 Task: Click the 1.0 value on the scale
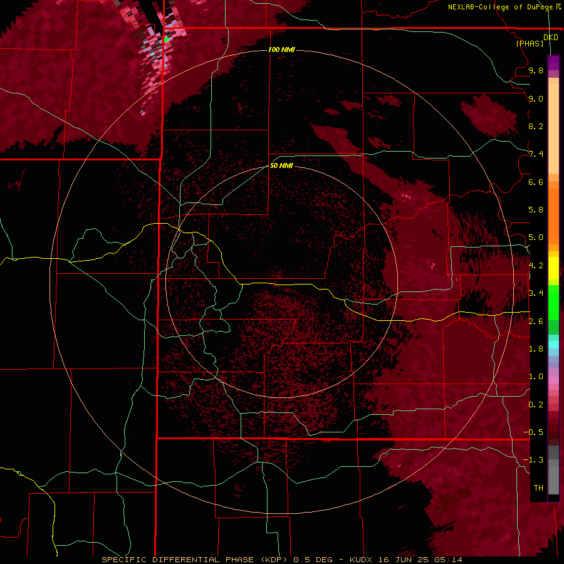[x=536, y=377]
